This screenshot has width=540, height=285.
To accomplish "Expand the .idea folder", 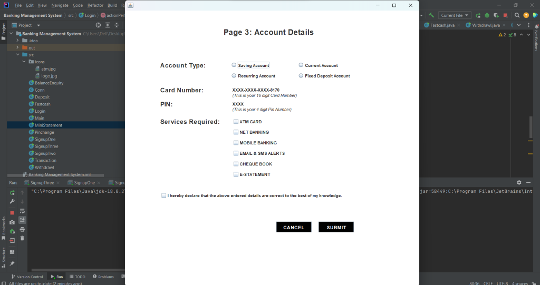I will pyautogui.click(x=17, y=40).
